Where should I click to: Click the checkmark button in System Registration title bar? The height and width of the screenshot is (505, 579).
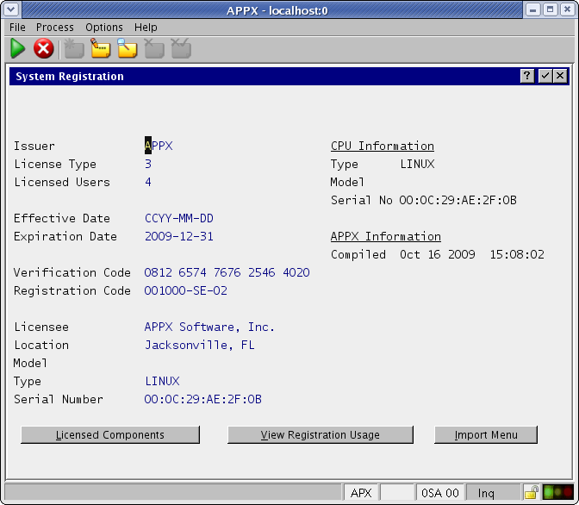coord(545,77)
